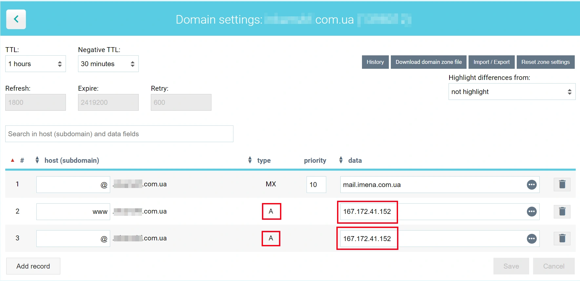Open Import / Export
Screen dimensions: 580x281
[x=491, y=62]
